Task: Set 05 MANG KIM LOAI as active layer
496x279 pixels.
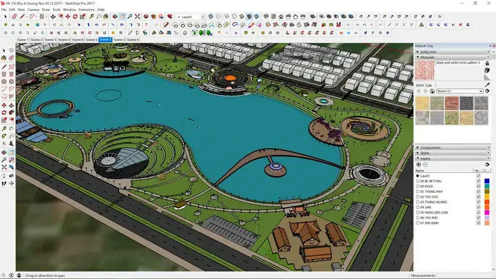Action: tap(417, 213)
